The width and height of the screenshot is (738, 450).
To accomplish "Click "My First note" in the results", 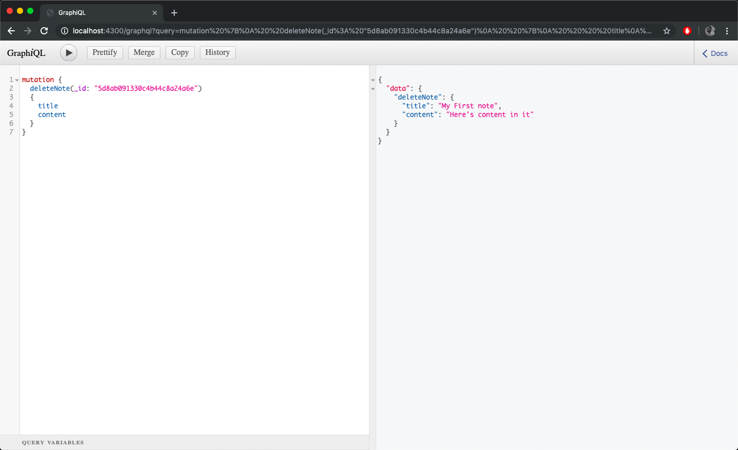I will pyautogui.click(x=468, y=106).
